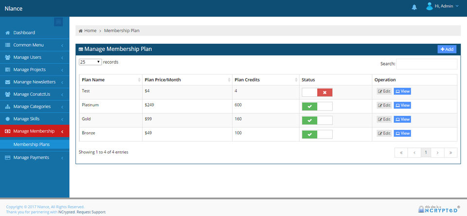Click the Manage ConatctUs icon

[x=8, y=94]
